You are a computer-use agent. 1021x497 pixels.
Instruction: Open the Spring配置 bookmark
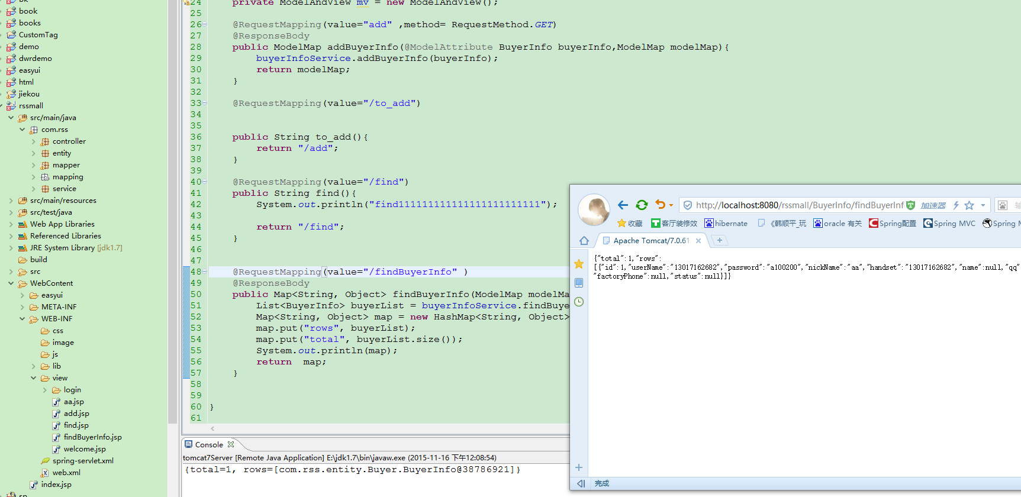tap(893, 223)
